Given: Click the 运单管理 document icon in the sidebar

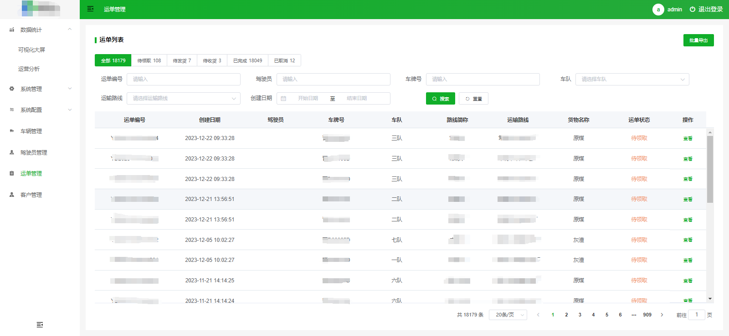Looking at the screenshot, I should [12, 173].
